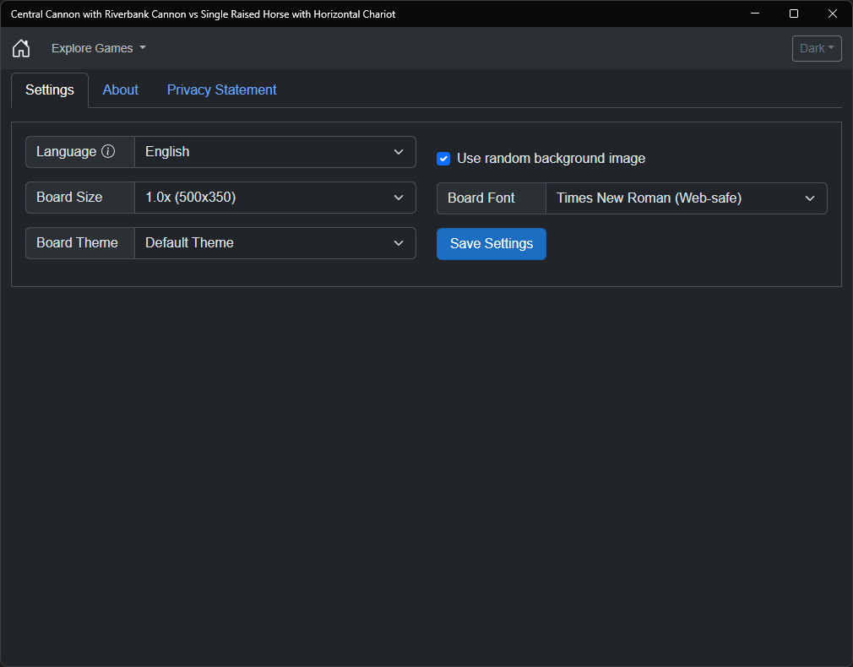Open the About tab

(x=121, y=90)
